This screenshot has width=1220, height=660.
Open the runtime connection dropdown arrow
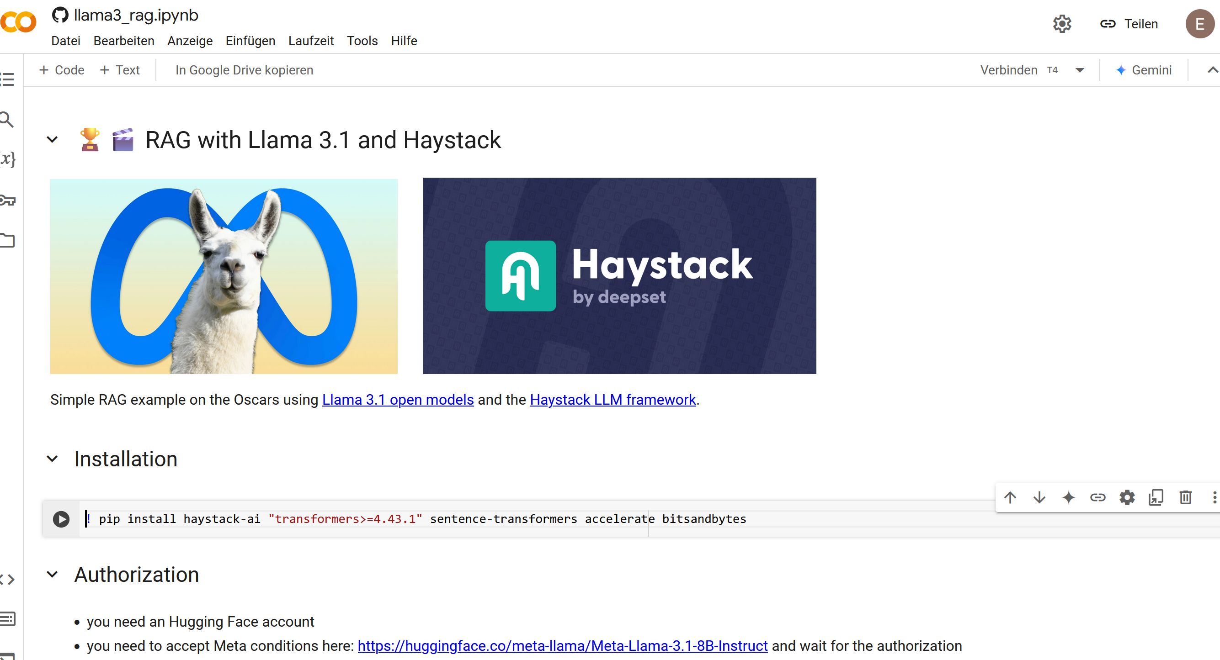pos(1080,70)
